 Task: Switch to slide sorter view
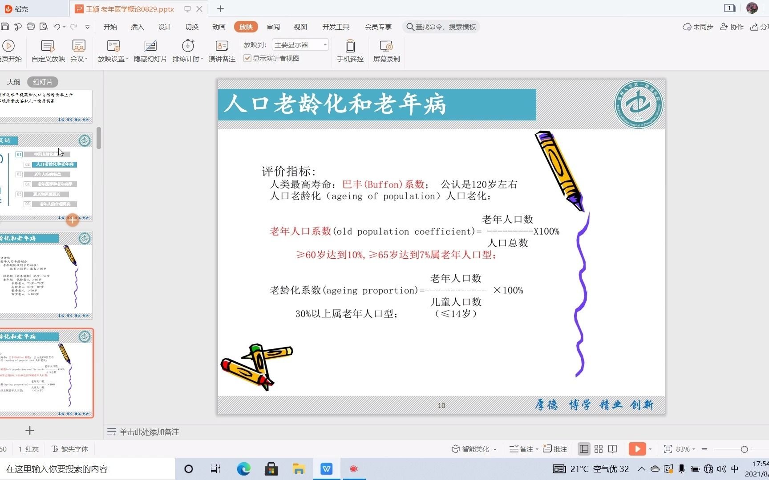[x=599, y=449]
